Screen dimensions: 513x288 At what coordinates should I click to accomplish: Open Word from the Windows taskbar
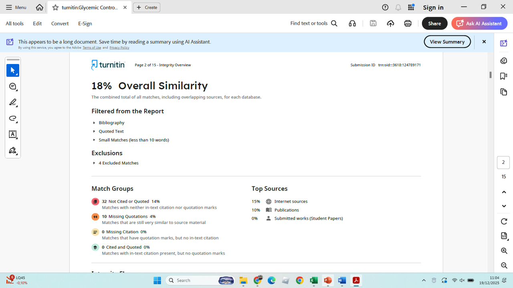pyautogui.click(x=342, y=280)
